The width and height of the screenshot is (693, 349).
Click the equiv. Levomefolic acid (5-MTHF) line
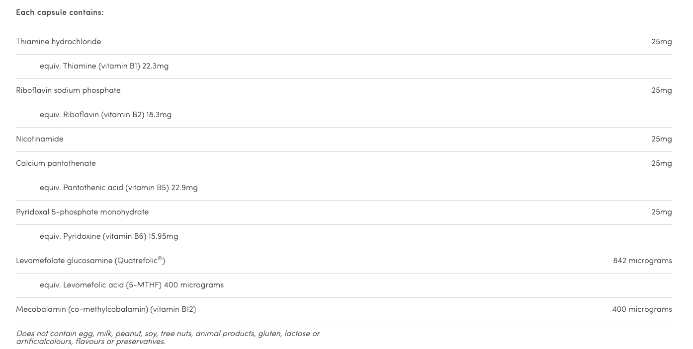click(x=132, y=285)
